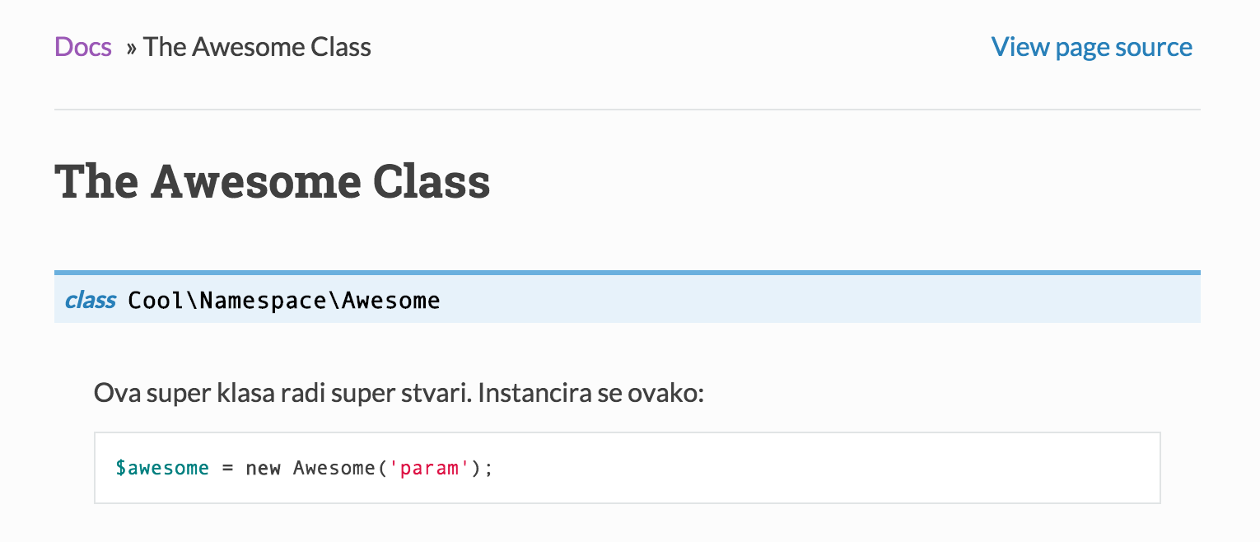Click the horizontal divider under breadcrumbs
Screen dimensions: 1260x542
[626, 110]
